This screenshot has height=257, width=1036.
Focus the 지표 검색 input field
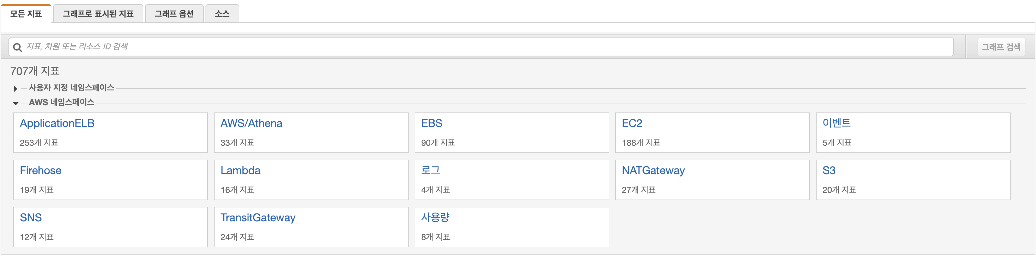click(x=481, y=47)
